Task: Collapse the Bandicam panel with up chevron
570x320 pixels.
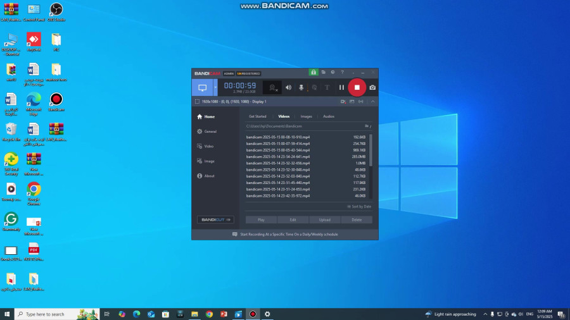Action: click(372, 102)
